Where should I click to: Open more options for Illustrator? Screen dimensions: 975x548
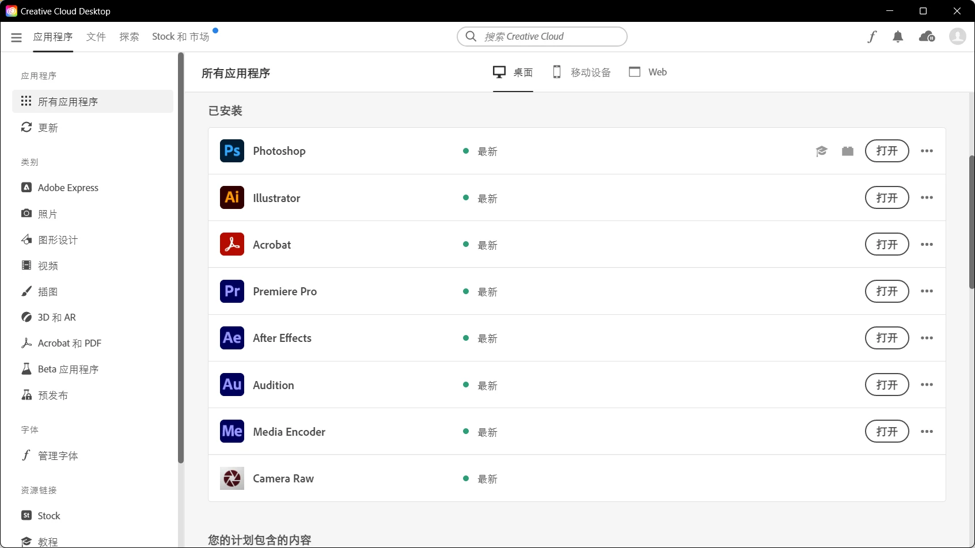pos(927,197)
